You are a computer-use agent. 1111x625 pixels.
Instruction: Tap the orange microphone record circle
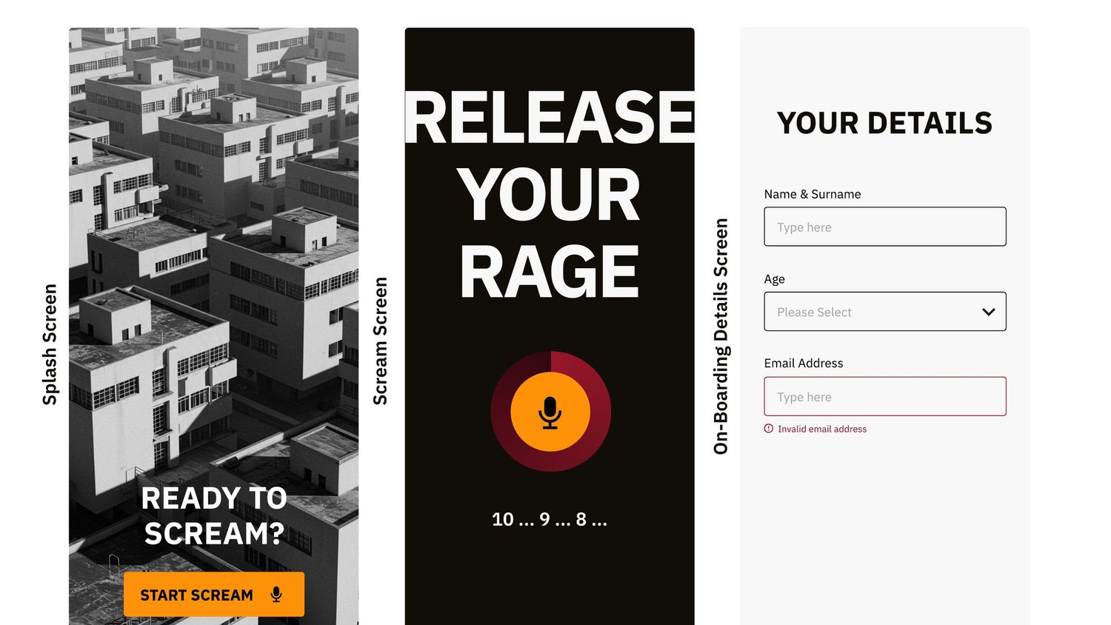click(x=550, y=412)
